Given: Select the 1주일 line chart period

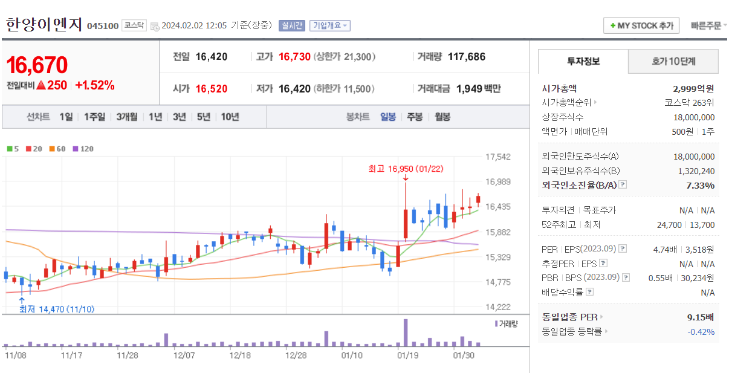Looking at the screenshot, I should click(94, 117).
